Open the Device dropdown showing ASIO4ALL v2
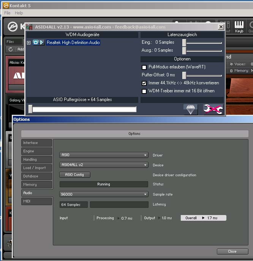The image size is (253, 261). 104,165
